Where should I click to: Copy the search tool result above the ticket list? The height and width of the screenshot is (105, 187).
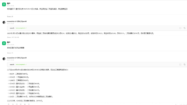tap(185, 64)
